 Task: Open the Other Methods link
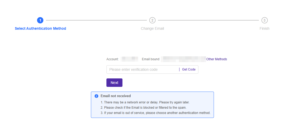pos(217,59)
